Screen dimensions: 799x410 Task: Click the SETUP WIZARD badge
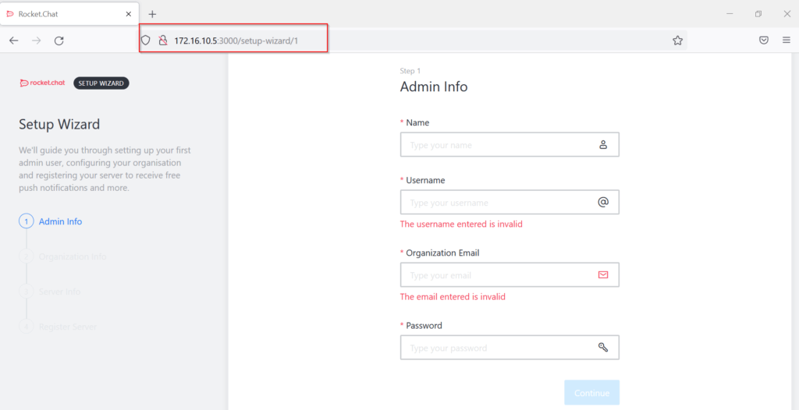(101, 83)
